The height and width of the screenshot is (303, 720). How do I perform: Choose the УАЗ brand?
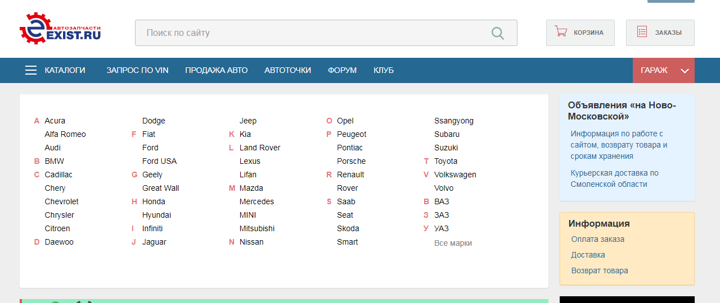pyautogui.click(x=442, y=228)
